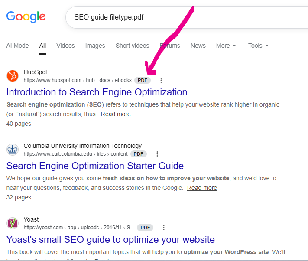The height and width of the screenshot is (261, 308).
Task: Click Columbia University Information Technology site name
Action: click(83, 146)
